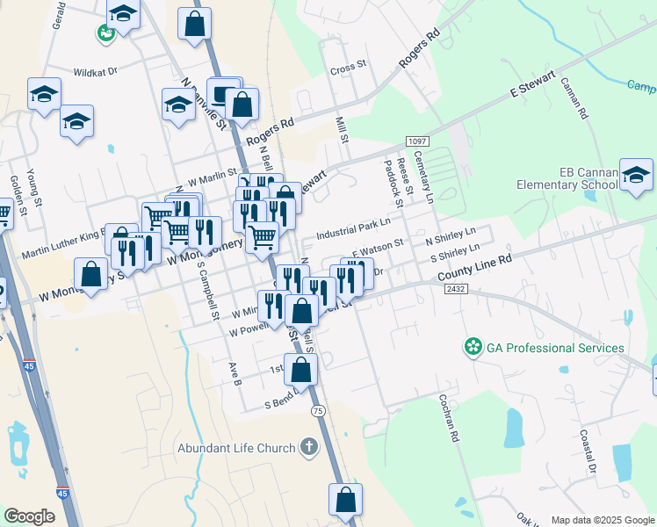Open the shopping bag marker at top on N Danville St
657x527 pixels.
click(x=194, y=26)
